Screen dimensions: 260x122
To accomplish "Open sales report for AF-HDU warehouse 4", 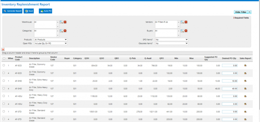I will (x=245, y=104).
